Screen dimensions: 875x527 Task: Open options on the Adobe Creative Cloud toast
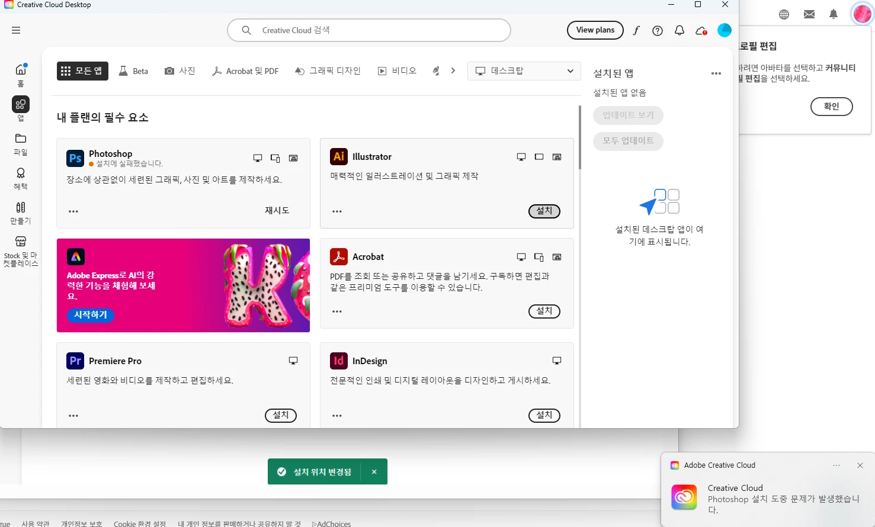click(x=836, y=465)
